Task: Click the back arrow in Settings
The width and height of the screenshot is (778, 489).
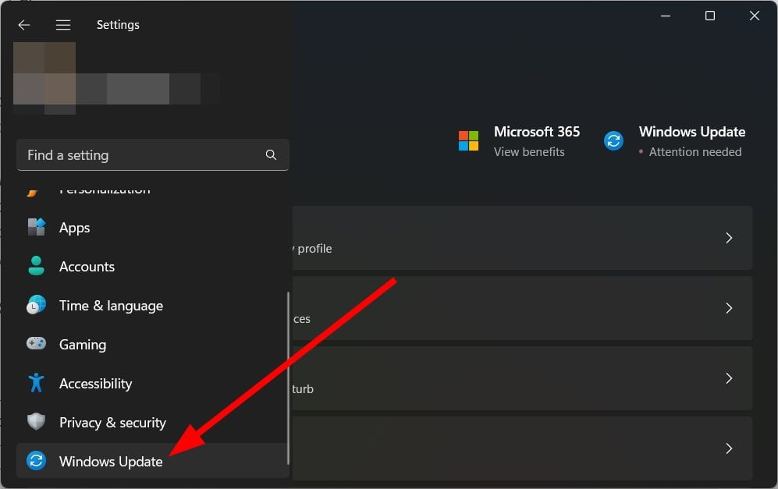Action: [24, 24]
